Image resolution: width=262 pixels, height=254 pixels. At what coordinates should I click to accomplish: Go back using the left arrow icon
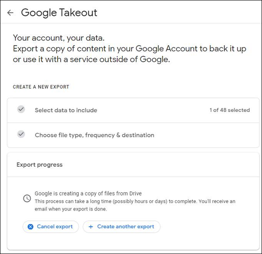click(10, 13)
